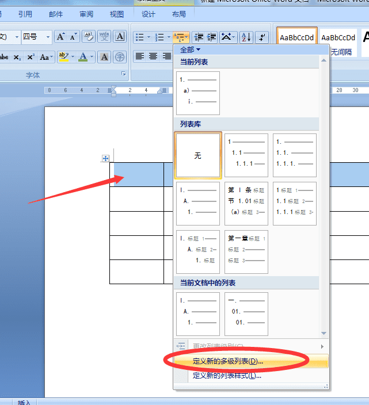
Task: Toggle subscript formatting
Action: point(17,57)
